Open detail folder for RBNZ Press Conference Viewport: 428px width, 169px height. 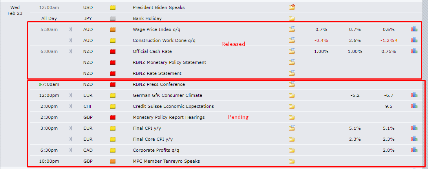coord(292,84)
